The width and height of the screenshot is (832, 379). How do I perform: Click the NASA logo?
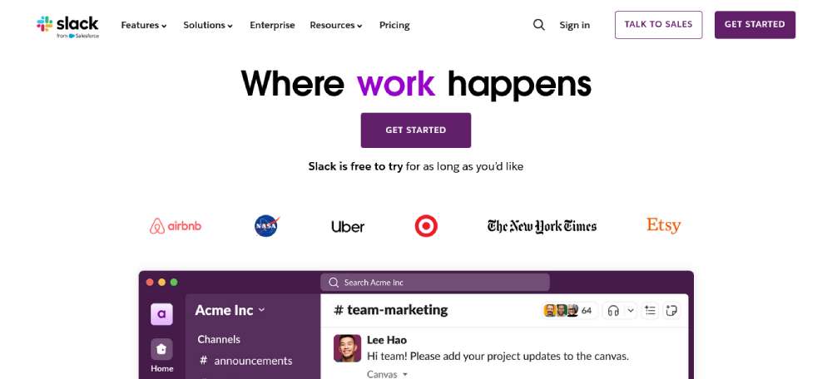coord(266,225)
